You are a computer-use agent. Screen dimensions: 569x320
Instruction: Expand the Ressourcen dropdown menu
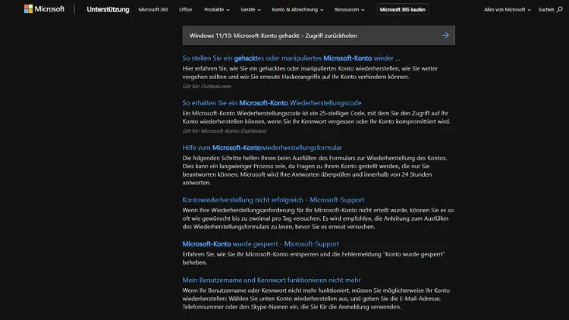350,9
